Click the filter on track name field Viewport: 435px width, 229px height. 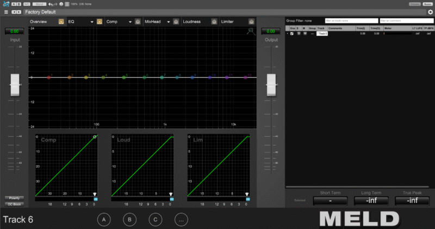351,21
